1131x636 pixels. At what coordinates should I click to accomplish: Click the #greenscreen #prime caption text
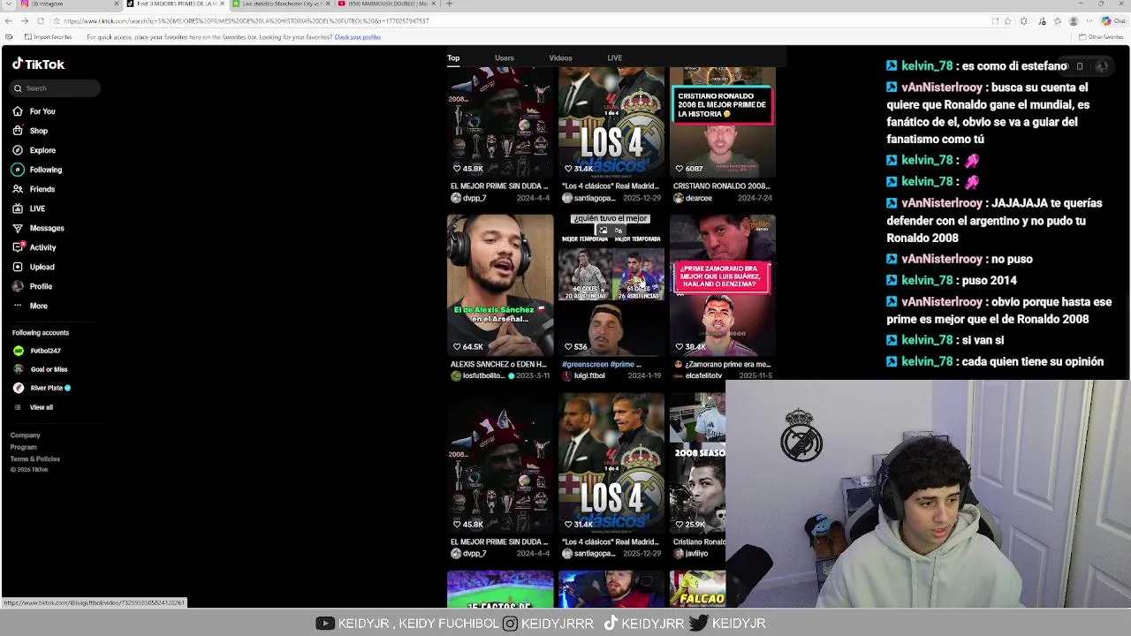(x=601, y=364)
